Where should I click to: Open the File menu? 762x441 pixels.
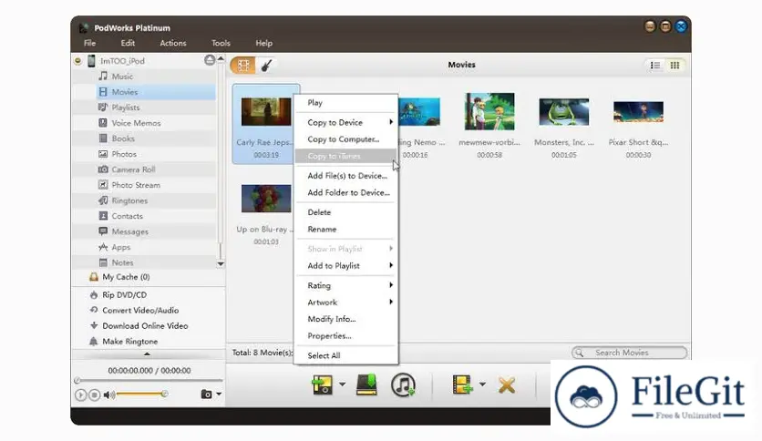click(90, 43)
